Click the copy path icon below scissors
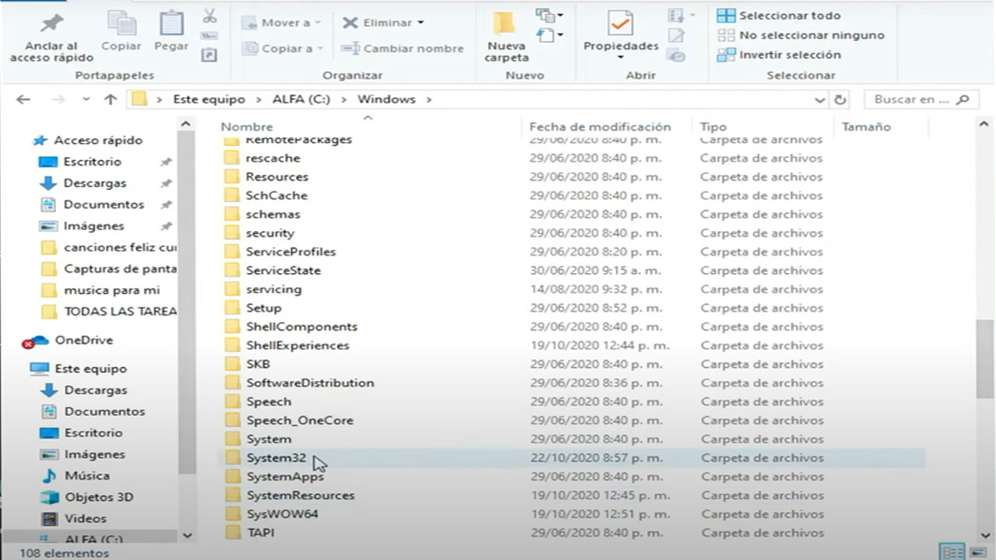This screenshot has width=996, height=560. tap(209, 36)
